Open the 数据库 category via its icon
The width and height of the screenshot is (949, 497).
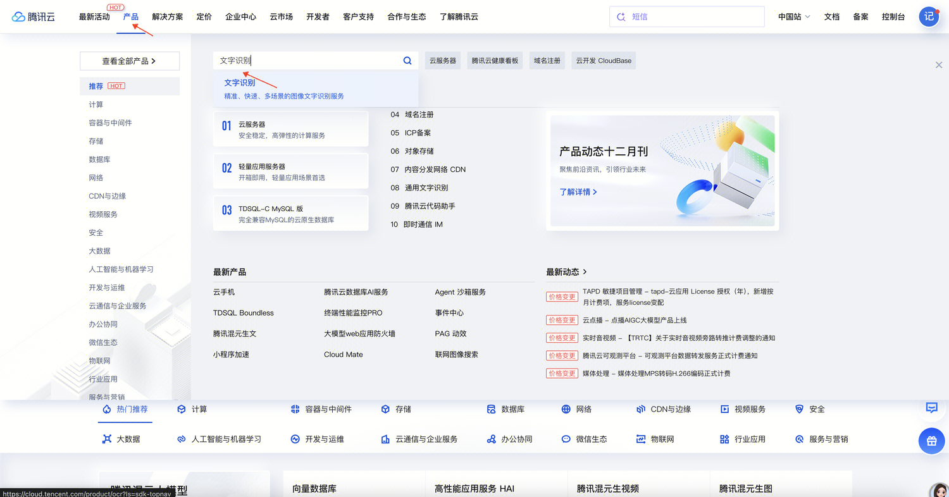pyautogui.click(x=490, y=409)
